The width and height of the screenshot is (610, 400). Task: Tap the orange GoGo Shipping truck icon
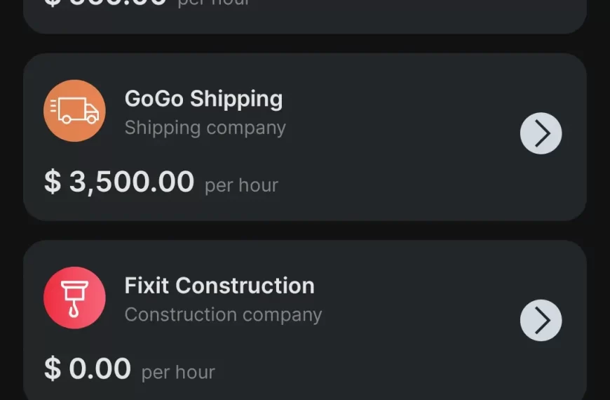(74, 111)
